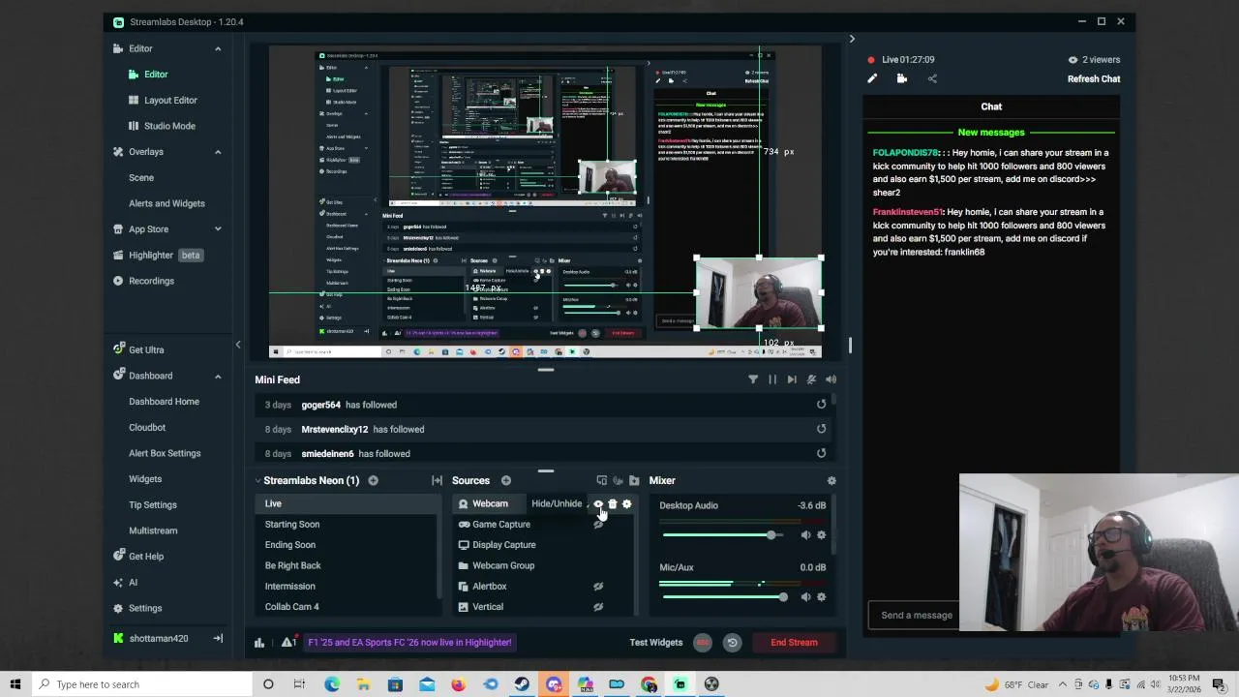Screen dimensions: 1239x697
Task: Unhide the Game Capture source
Action: pyautogui.click(x=598, y=524)
